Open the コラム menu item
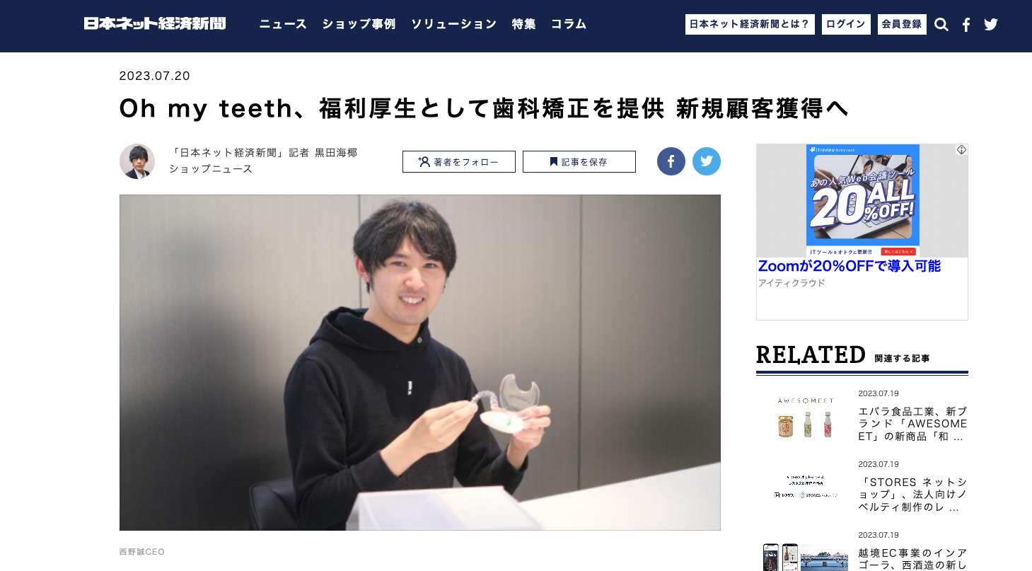 (x=569, y=24)
